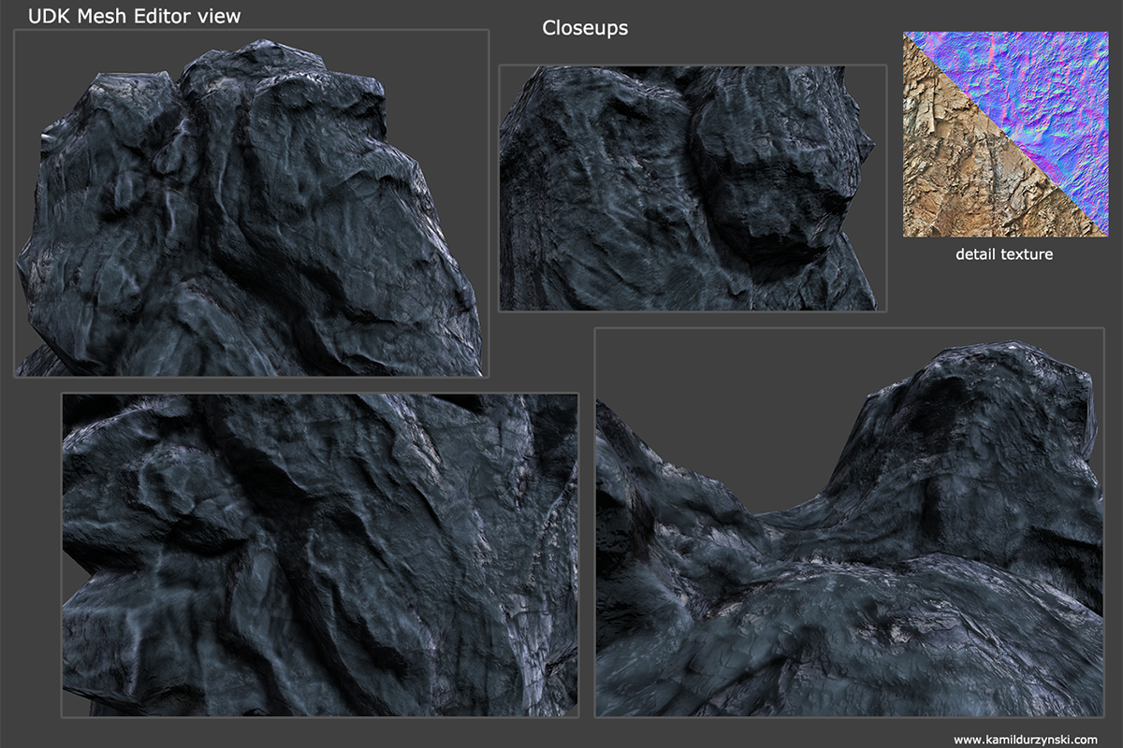Image resolution: width=1123 pixels, height=748 pixels.
Task: Click the 'UDK Mesh Editor view' title text
Action: 134,16
